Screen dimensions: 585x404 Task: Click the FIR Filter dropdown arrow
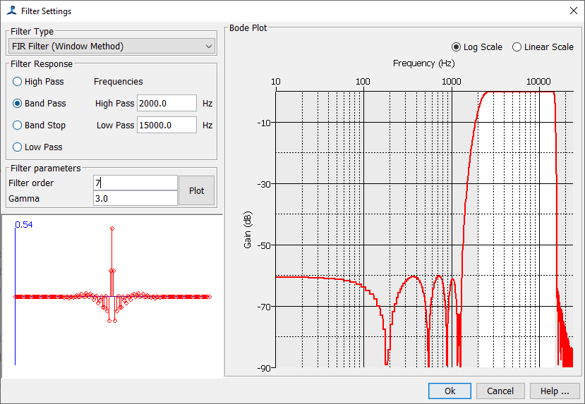click(209, 47)
